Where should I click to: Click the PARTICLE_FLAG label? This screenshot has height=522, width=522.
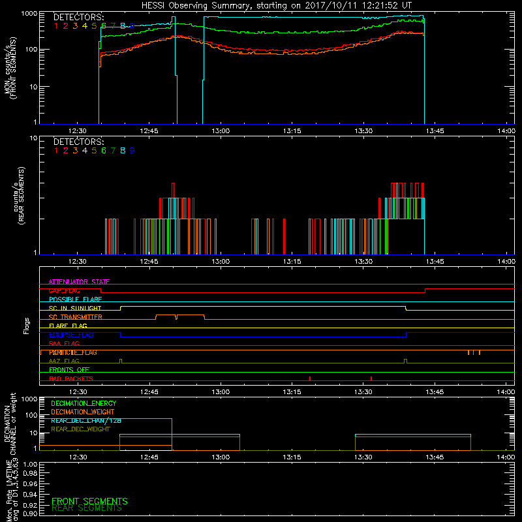(73, 352)
